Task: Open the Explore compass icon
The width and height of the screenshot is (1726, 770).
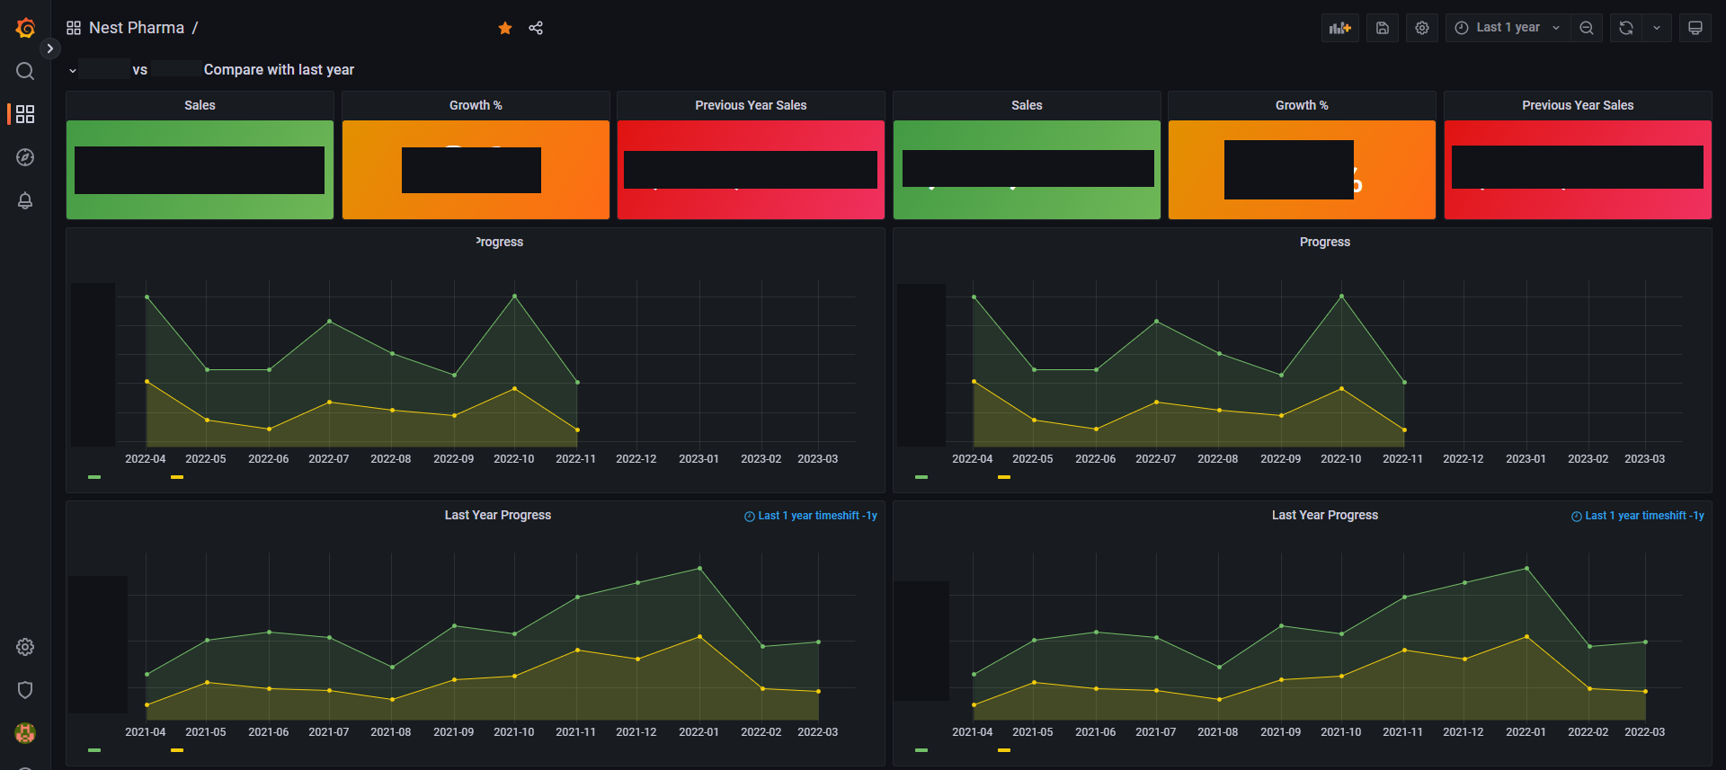Action: tap(25, 157)
